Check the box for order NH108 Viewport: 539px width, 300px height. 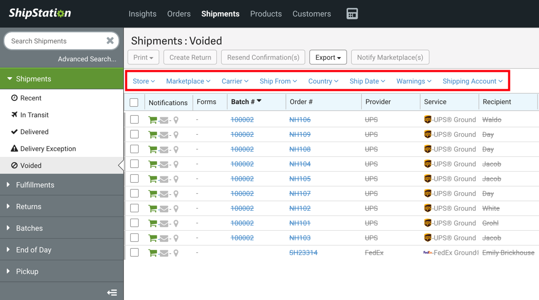(134, 149)
